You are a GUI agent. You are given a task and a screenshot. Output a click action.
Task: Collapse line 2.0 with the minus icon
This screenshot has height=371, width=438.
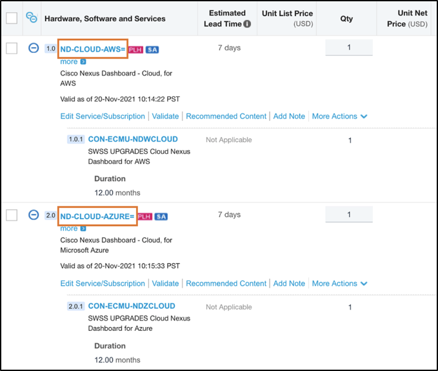pos(34,215)
